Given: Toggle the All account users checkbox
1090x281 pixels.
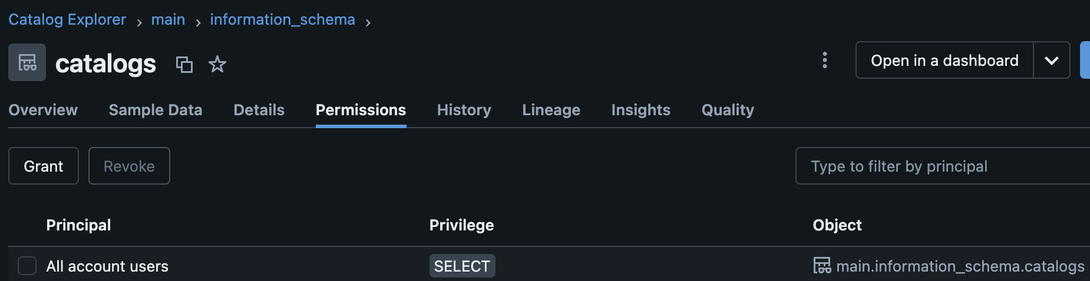Looking at the screenshot, I should [27, 266].
